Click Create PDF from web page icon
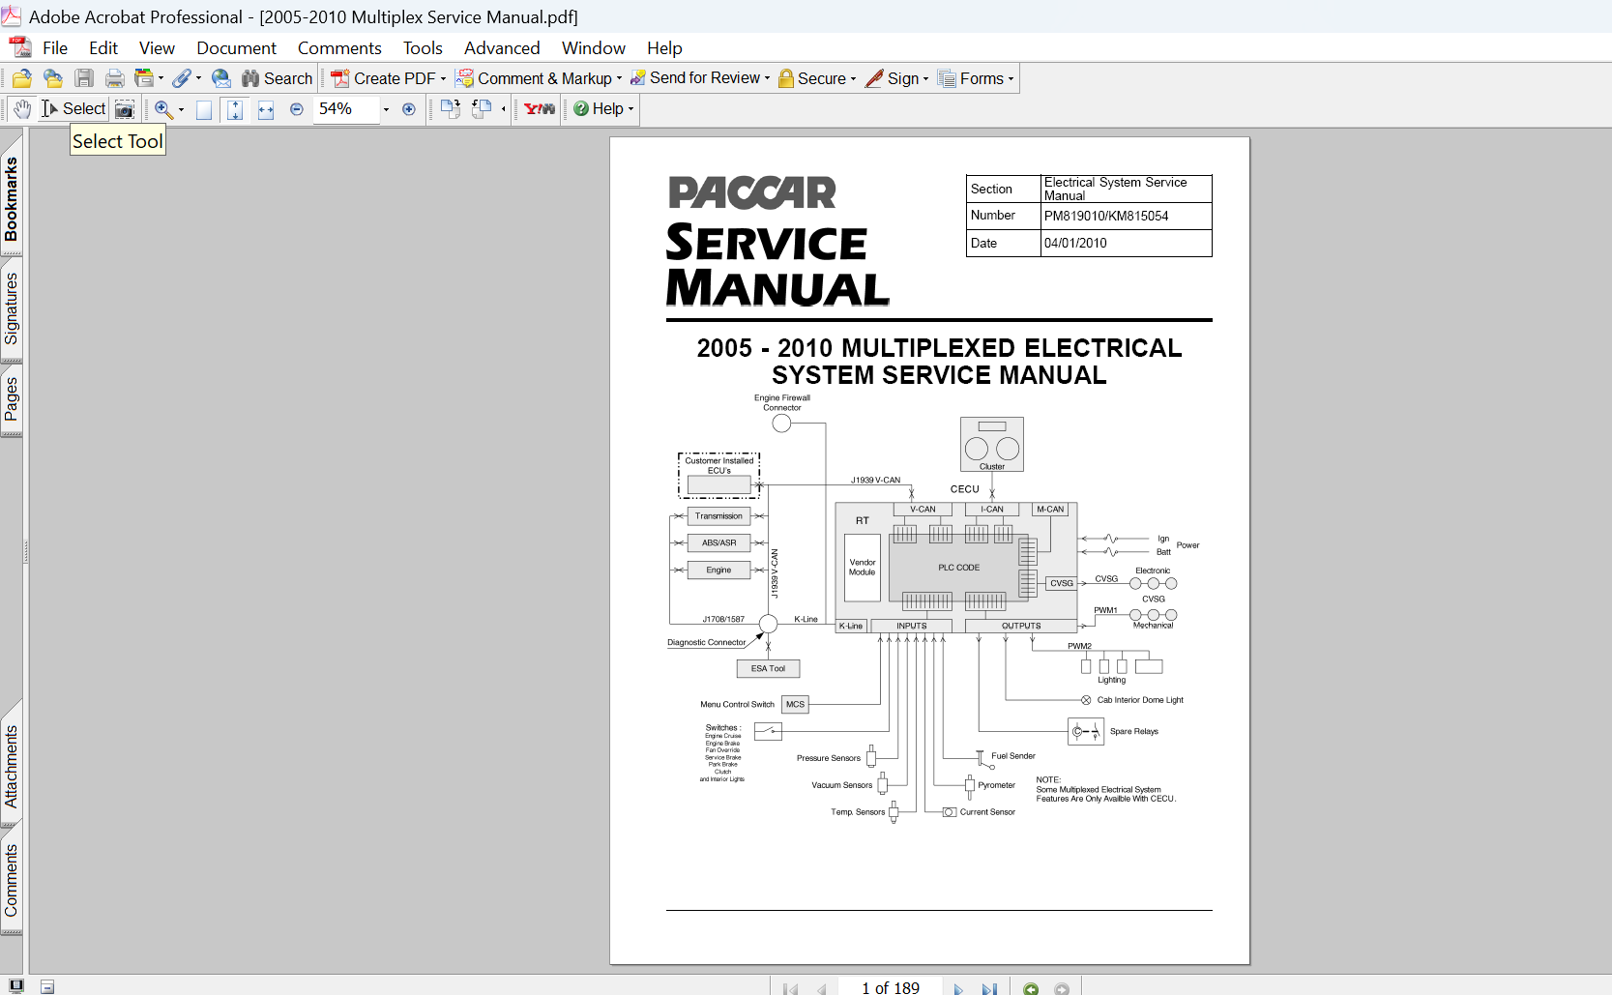Viewport: 1612px width, 995px height. tap(53, 78)
